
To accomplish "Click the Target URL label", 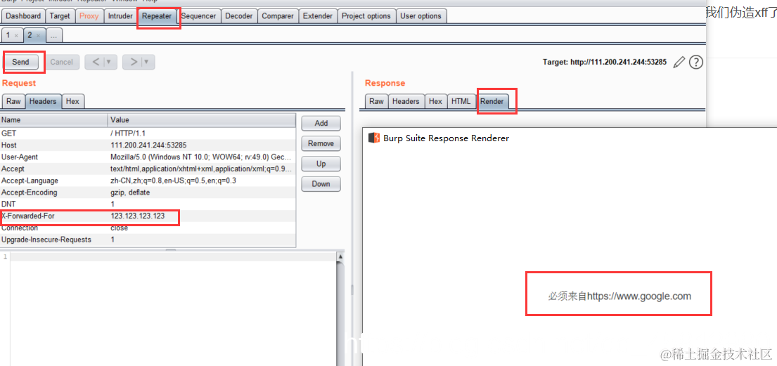I will coord(605,63).
